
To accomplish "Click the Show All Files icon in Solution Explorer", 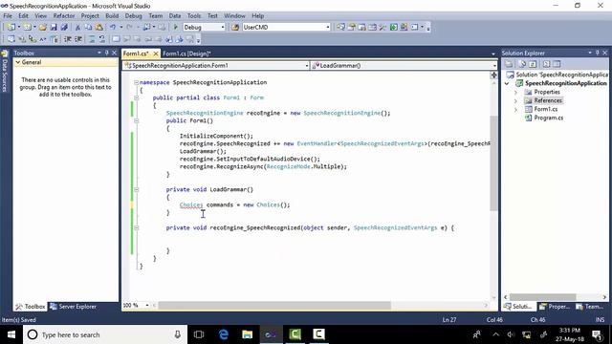I will [522, 64].
